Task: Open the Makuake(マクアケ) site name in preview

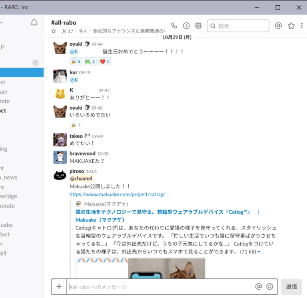Action: [106, 204]
